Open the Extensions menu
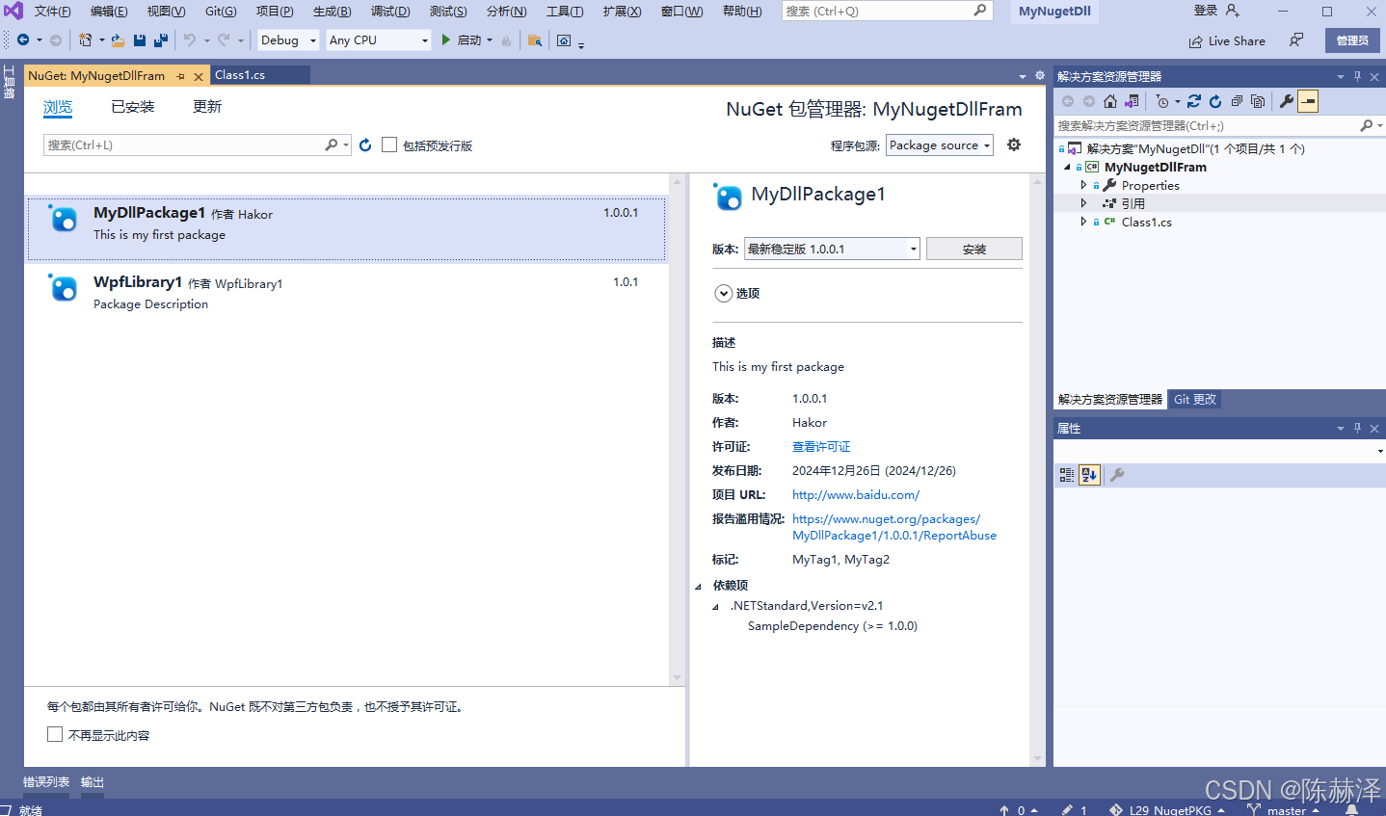The height and width of the screenshot is (816, 1386). coord(622,12)
